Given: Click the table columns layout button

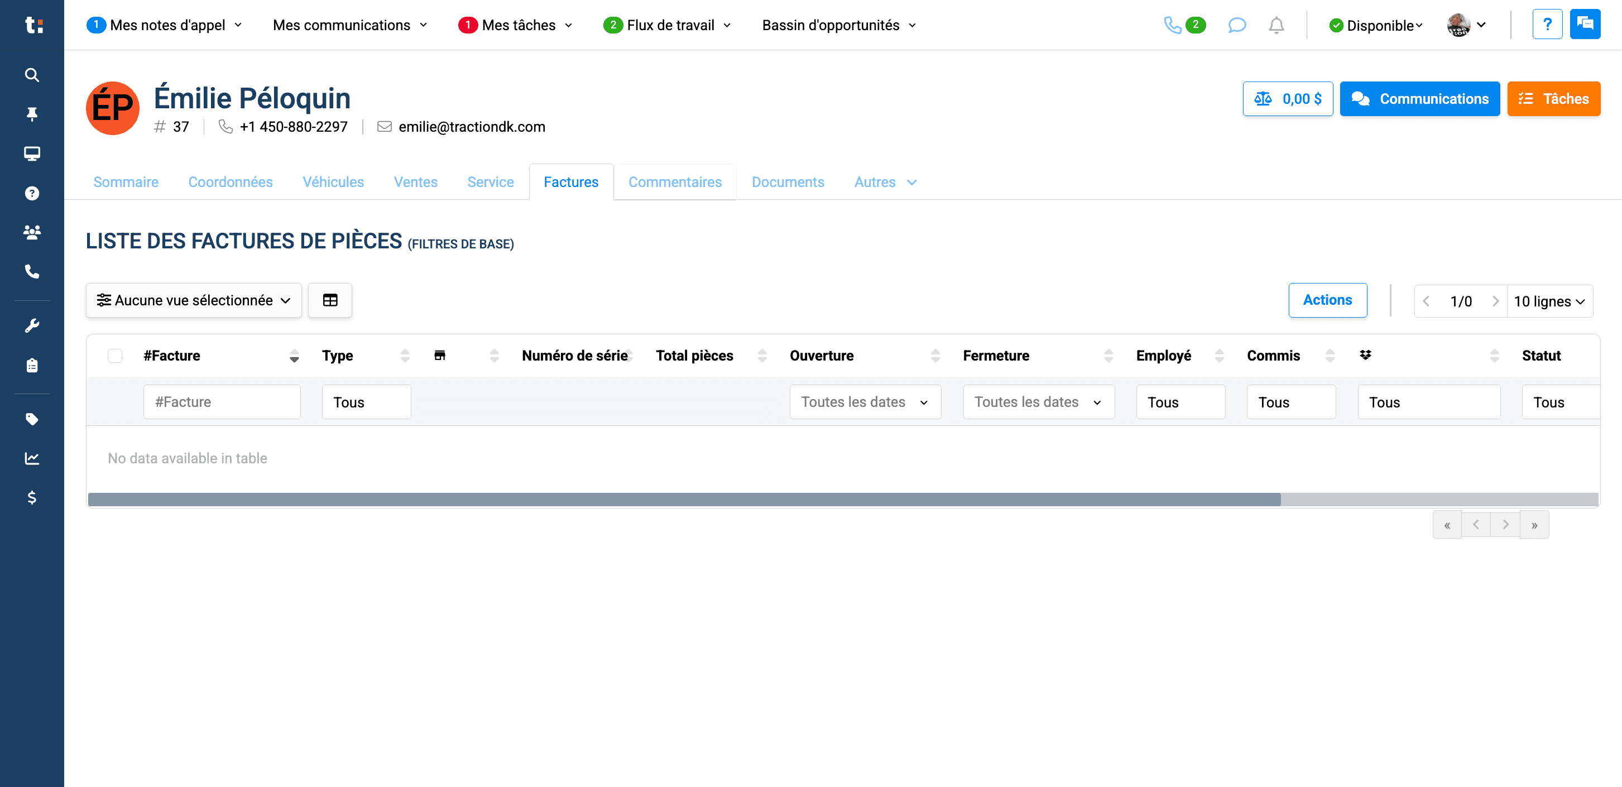Looking at the screenshot, I should point(330,300).
